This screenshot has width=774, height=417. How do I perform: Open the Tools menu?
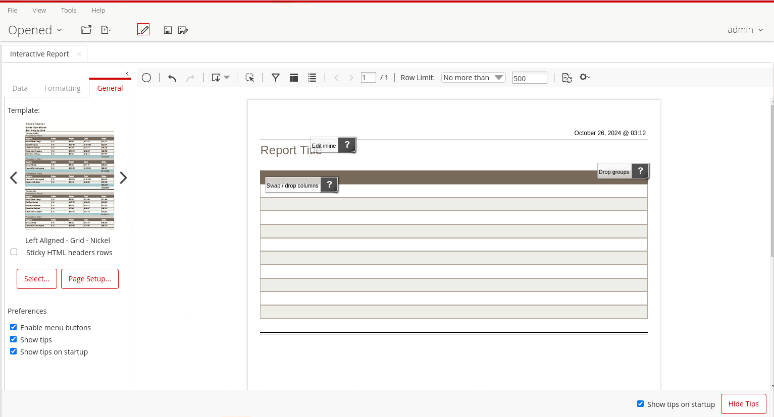pos(69,10)
